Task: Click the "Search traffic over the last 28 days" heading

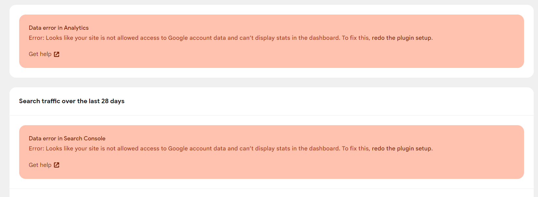Action: point(71,101)
